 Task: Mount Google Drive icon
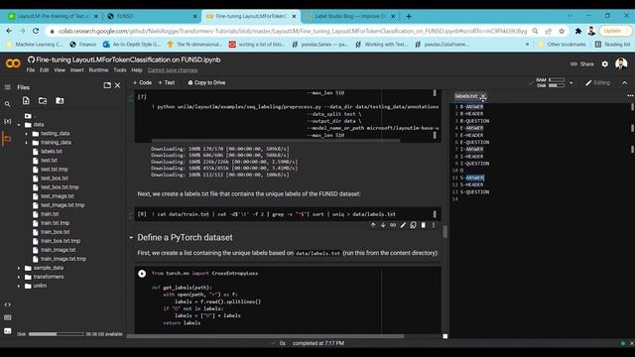coord(60,101)
